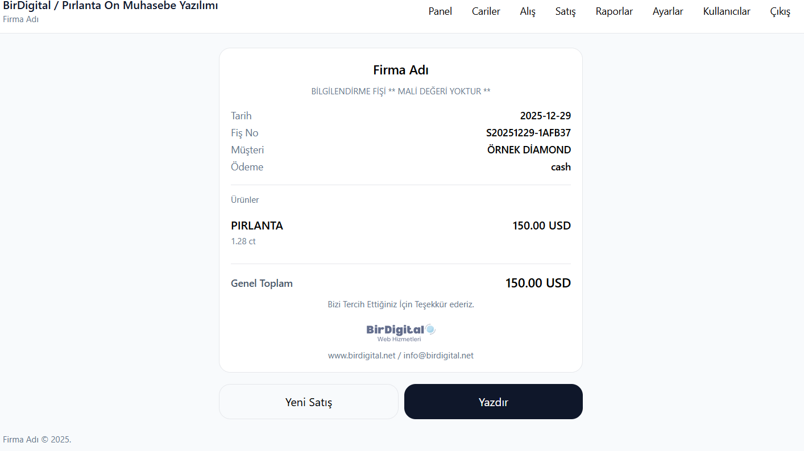Click the BirDigital Web Hizmetleri logo
The height and width of the screenshot is (451, 804).
tap(401, 332)
